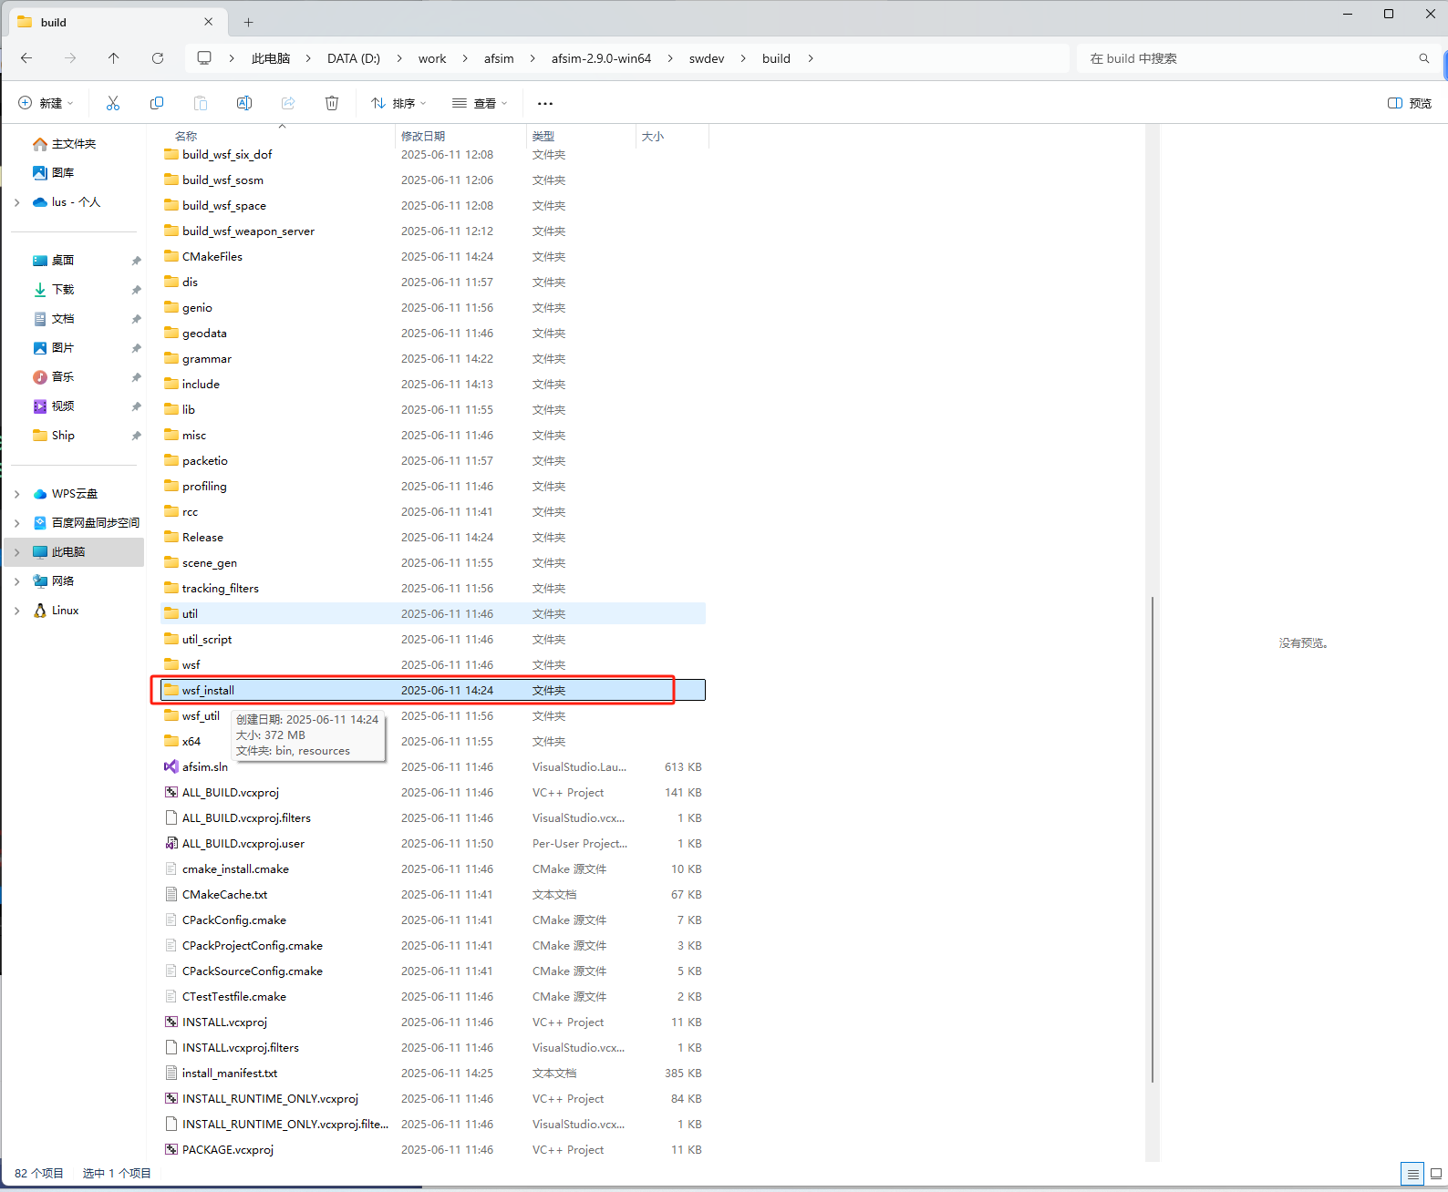Click the Back navigation arrow
Viewport: 1448px width, 1192px height.
coord(26,58)
